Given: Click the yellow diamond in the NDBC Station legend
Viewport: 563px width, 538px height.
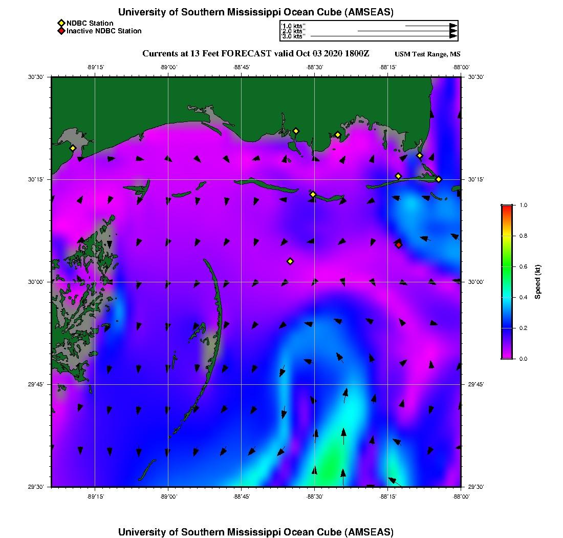Looking at the screenshot, I should (x=61, y=23).
